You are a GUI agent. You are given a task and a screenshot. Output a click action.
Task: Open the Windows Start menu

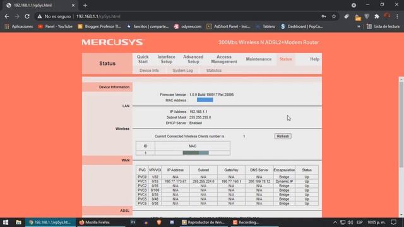tap(6, 223)
